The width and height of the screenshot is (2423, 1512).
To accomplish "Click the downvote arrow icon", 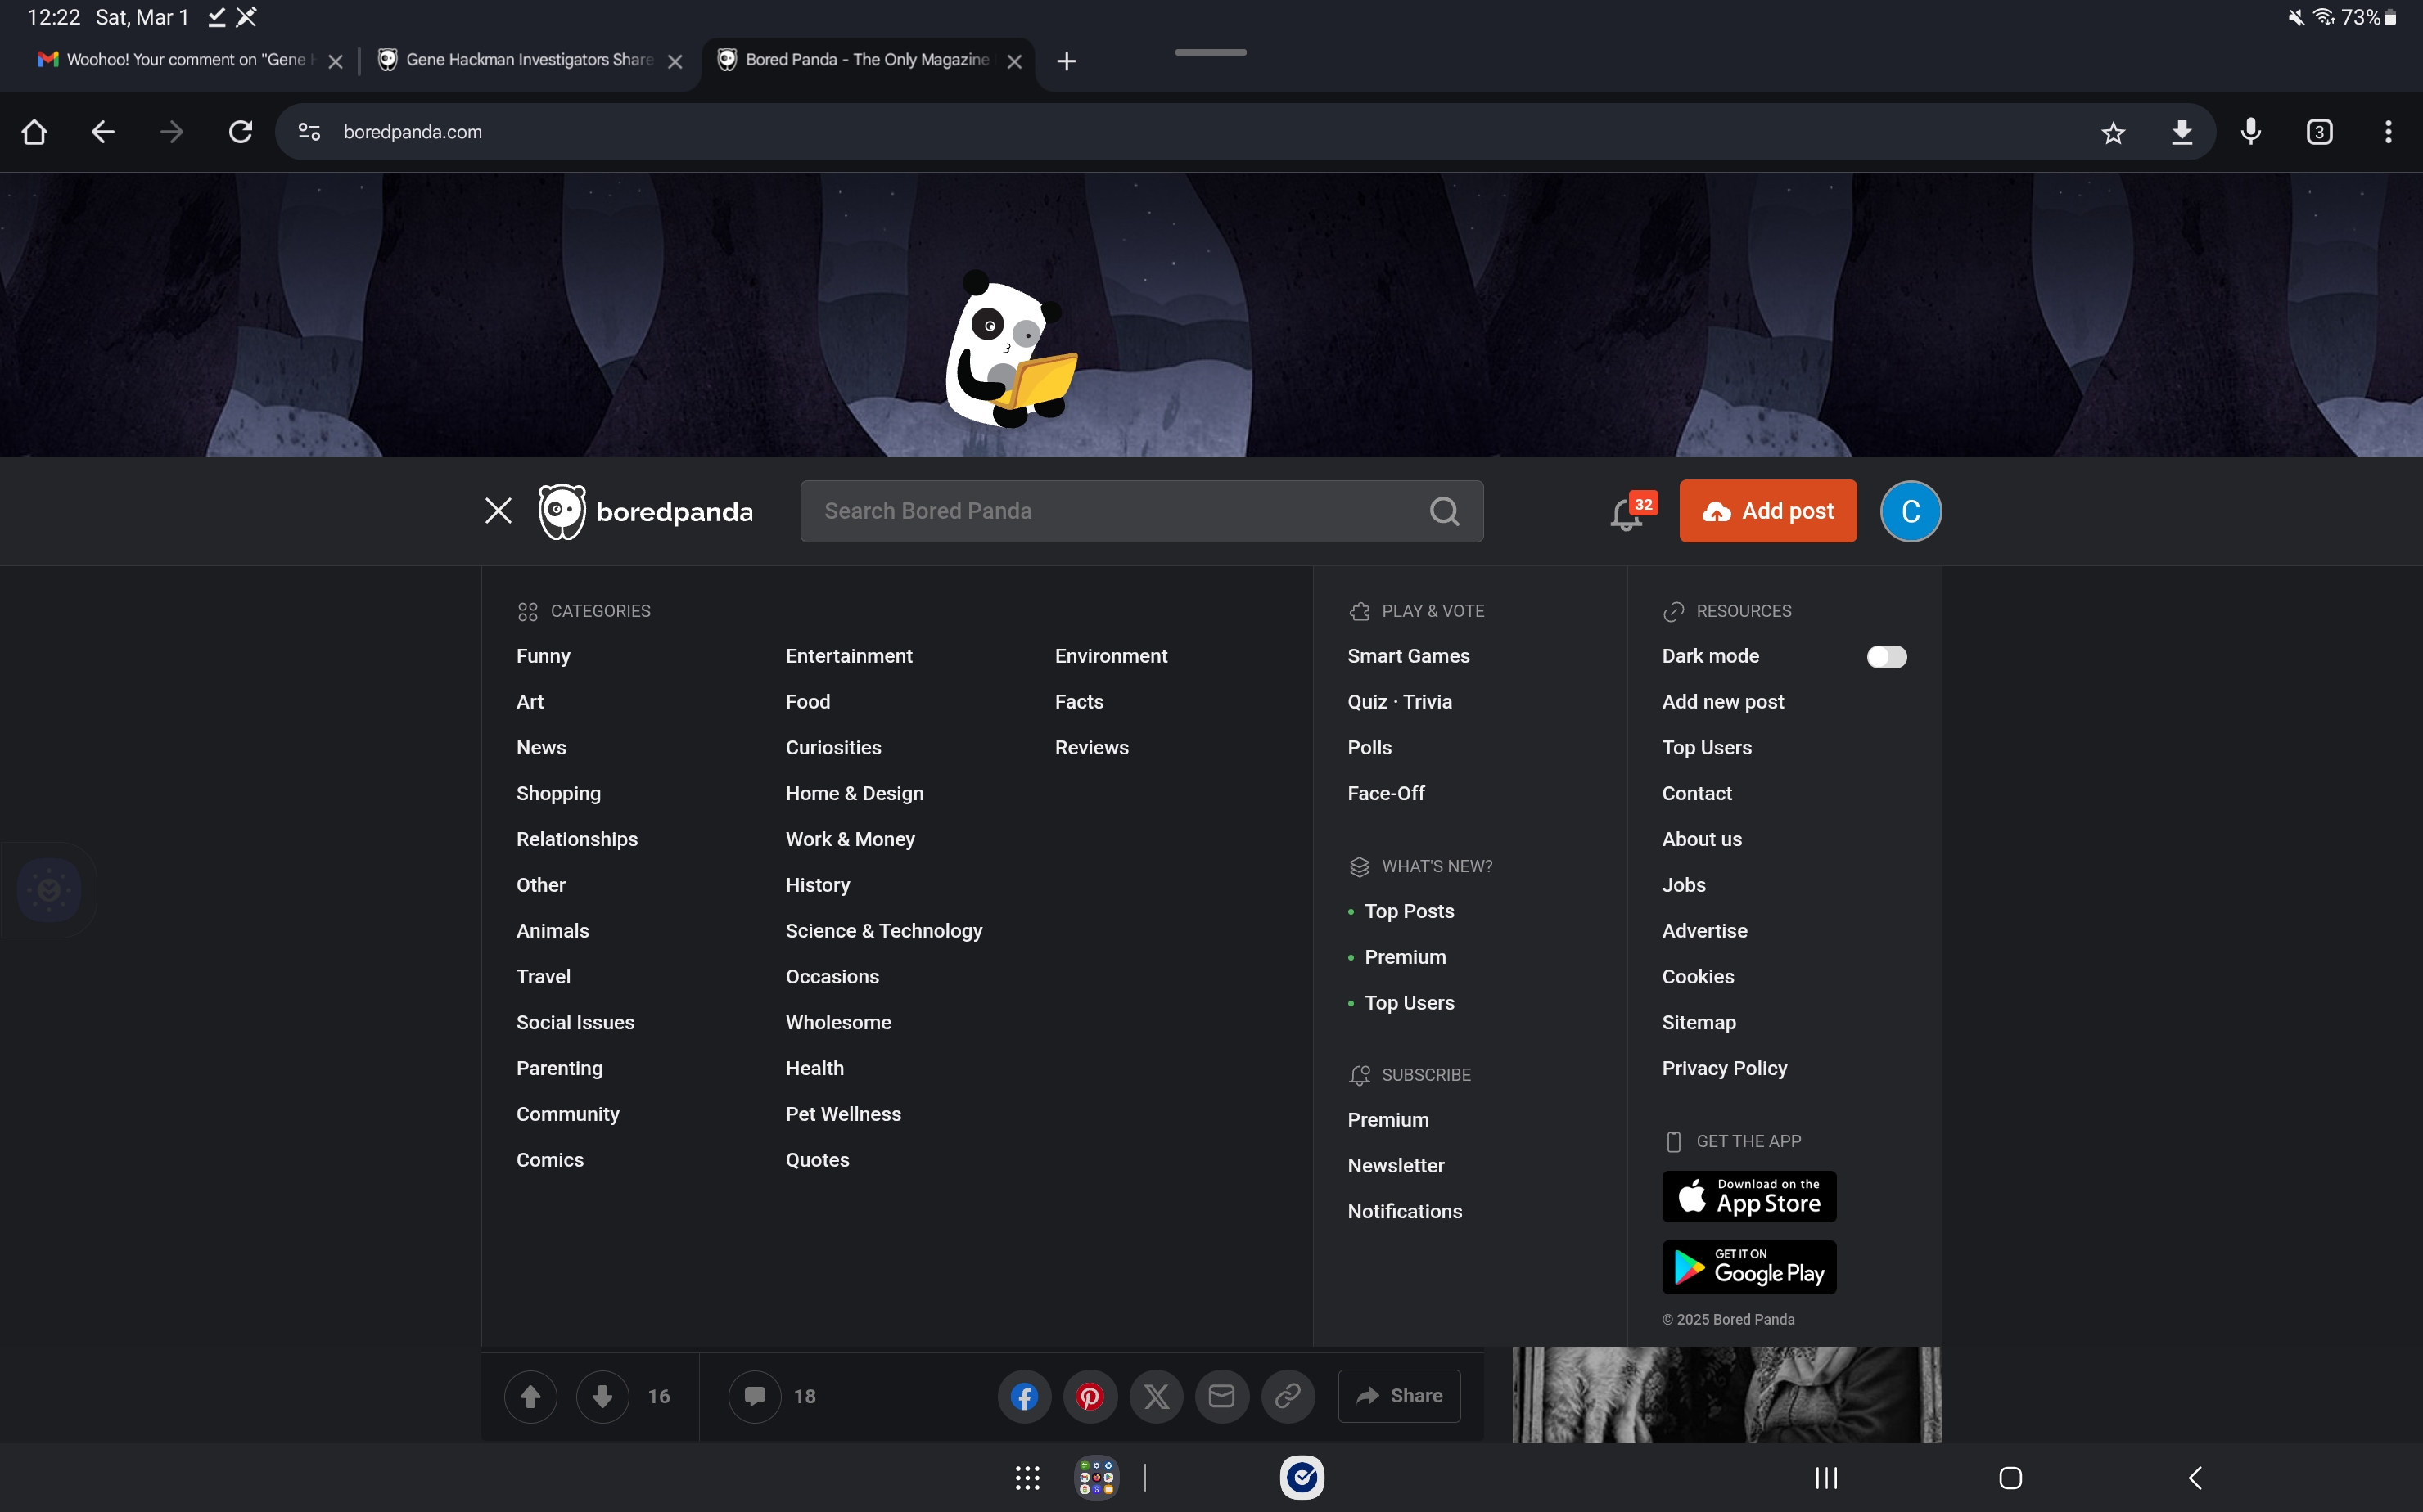I will tap(602, 1396).
